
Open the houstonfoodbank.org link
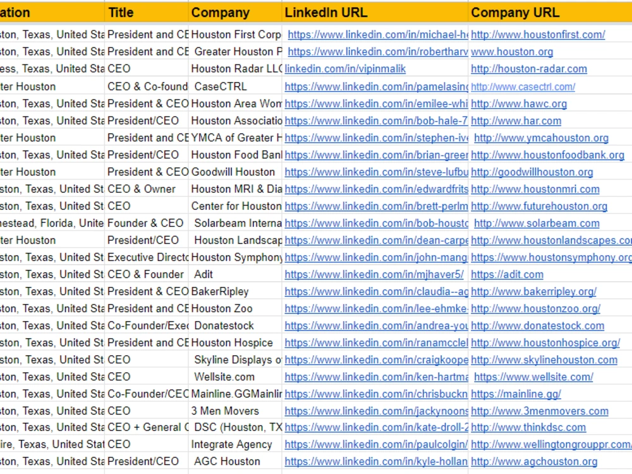(547, 155)
